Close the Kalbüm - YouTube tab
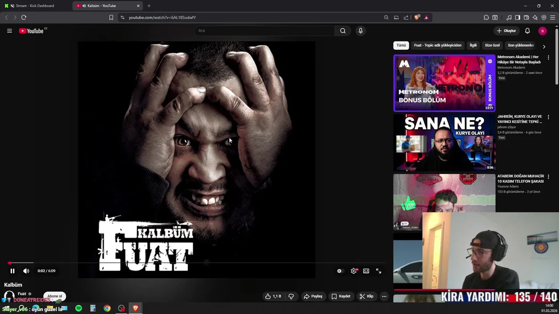Screen dimensions: 559x314 click(x=138, y=6)
